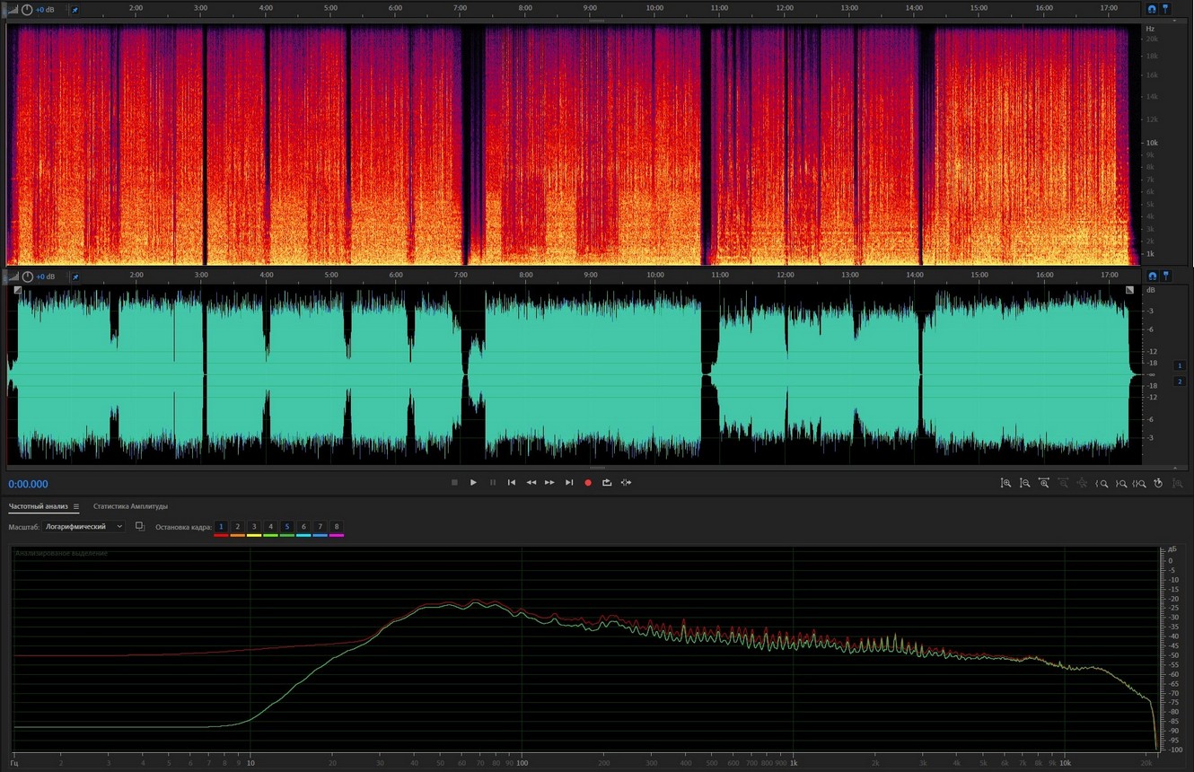Screen dimensions: 1194x772
Task: Toggle channel 1 enable button on waveform
Action: pos(1180,366)
